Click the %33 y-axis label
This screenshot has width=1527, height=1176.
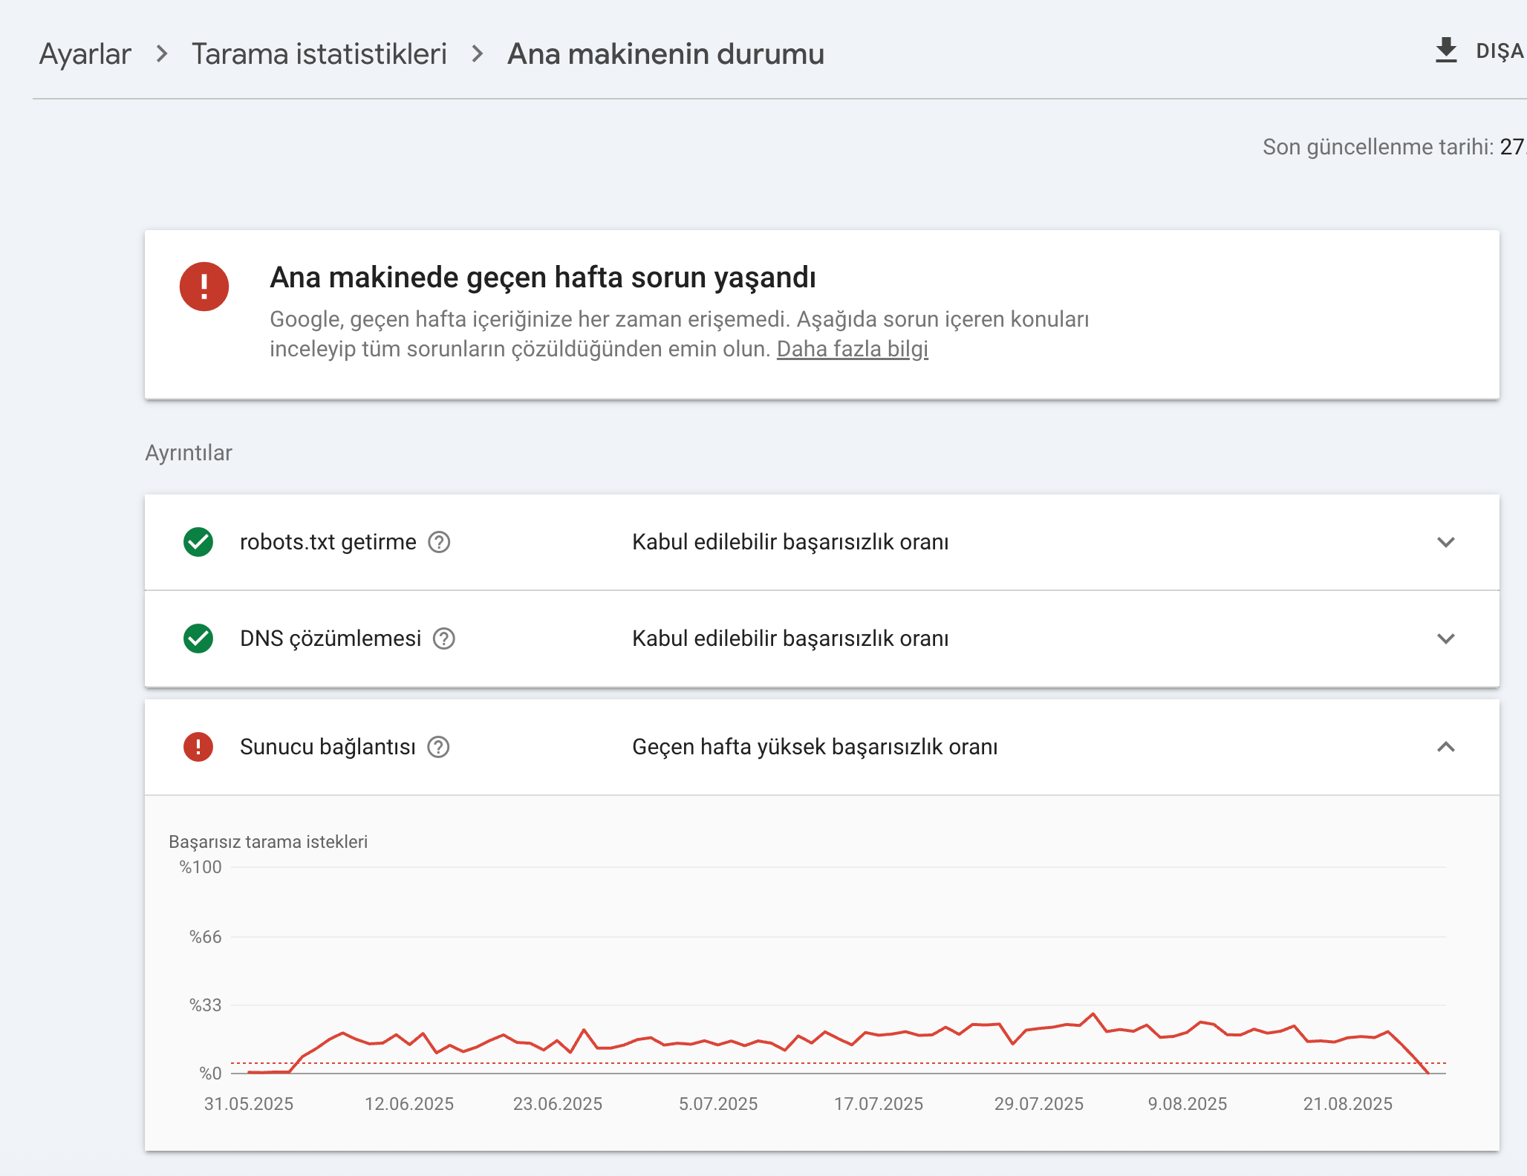click(x=206, y=1005)
